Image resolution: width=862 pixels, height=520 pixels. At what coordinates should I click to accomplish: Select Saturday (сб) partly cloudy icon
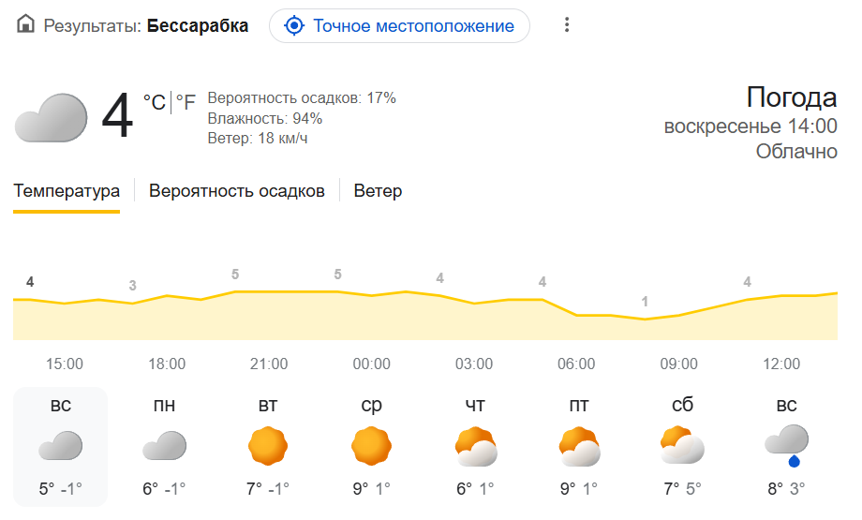[682, 445]
